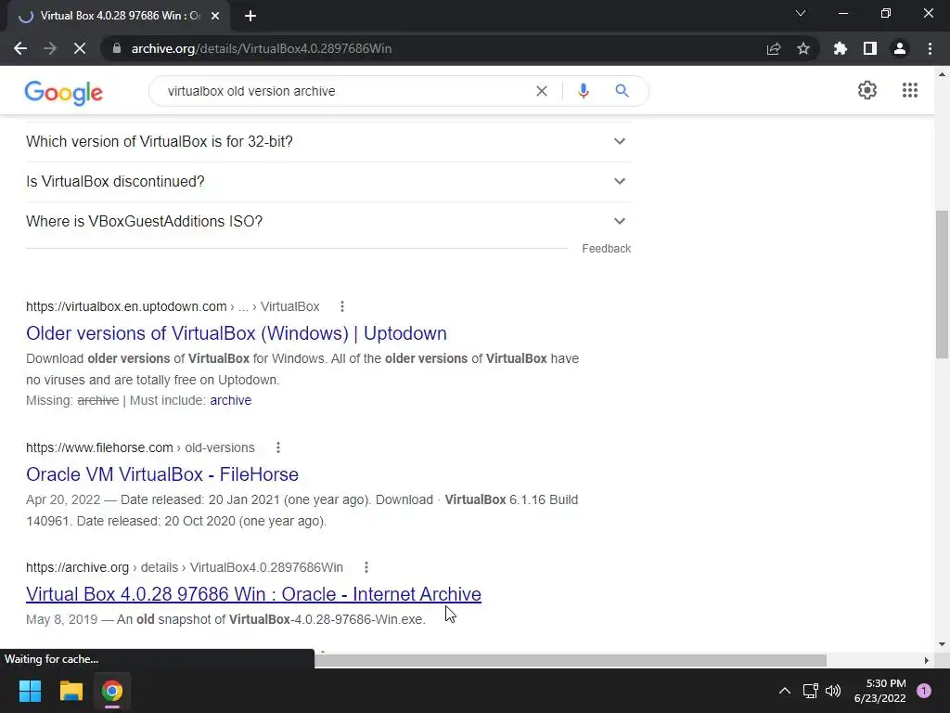Open 'Older versions of VirtualBox (Windows) | Uptodown'
Screen dimensions: 950x713
(237, 333)
